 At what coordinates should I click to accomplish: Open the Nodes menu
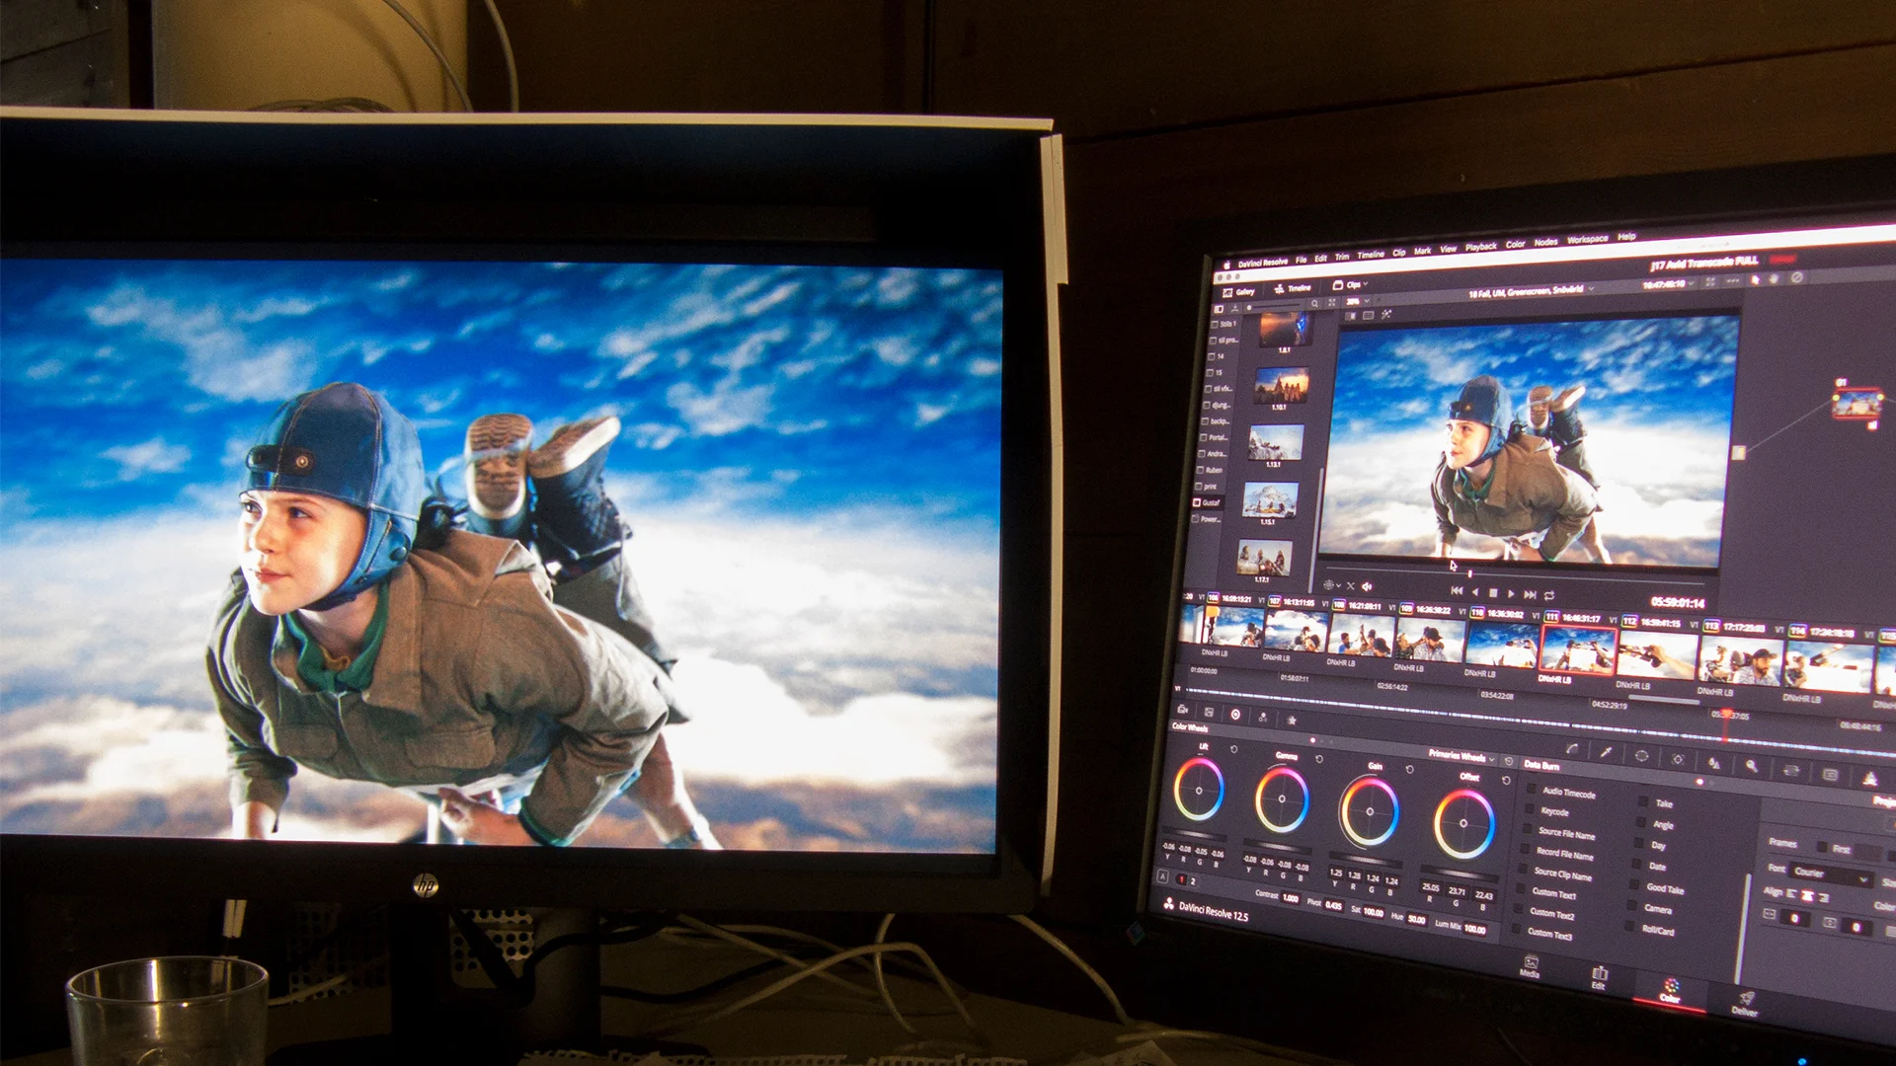tap(1545, 242)
